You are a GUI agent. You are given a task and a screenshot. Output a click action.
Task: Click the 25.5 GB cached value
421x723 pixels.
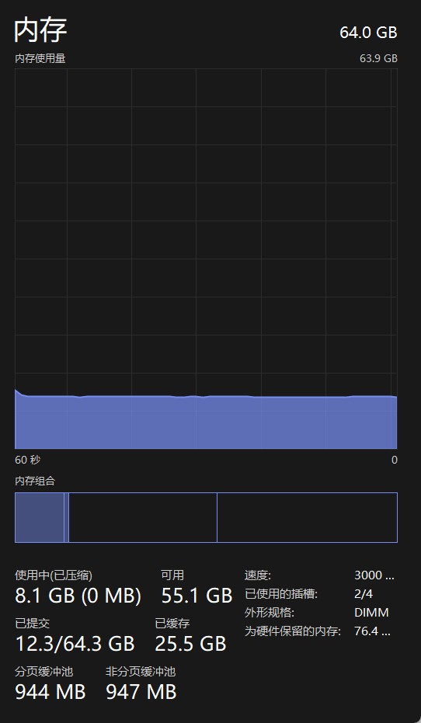pyautogui.click(x=190, y=644)
